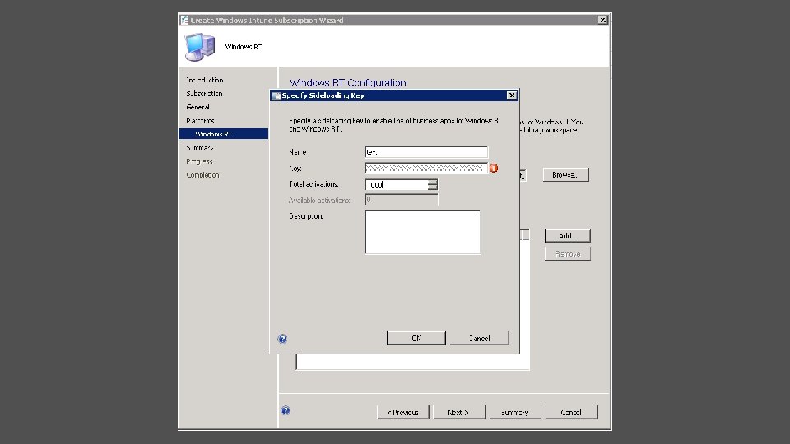Click the Remove button in wizard
Screen dimensions: 790x444
tap(567, 254)
